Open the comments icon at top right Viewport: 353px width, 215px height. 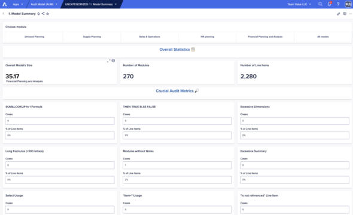click(x=345, y=14)
